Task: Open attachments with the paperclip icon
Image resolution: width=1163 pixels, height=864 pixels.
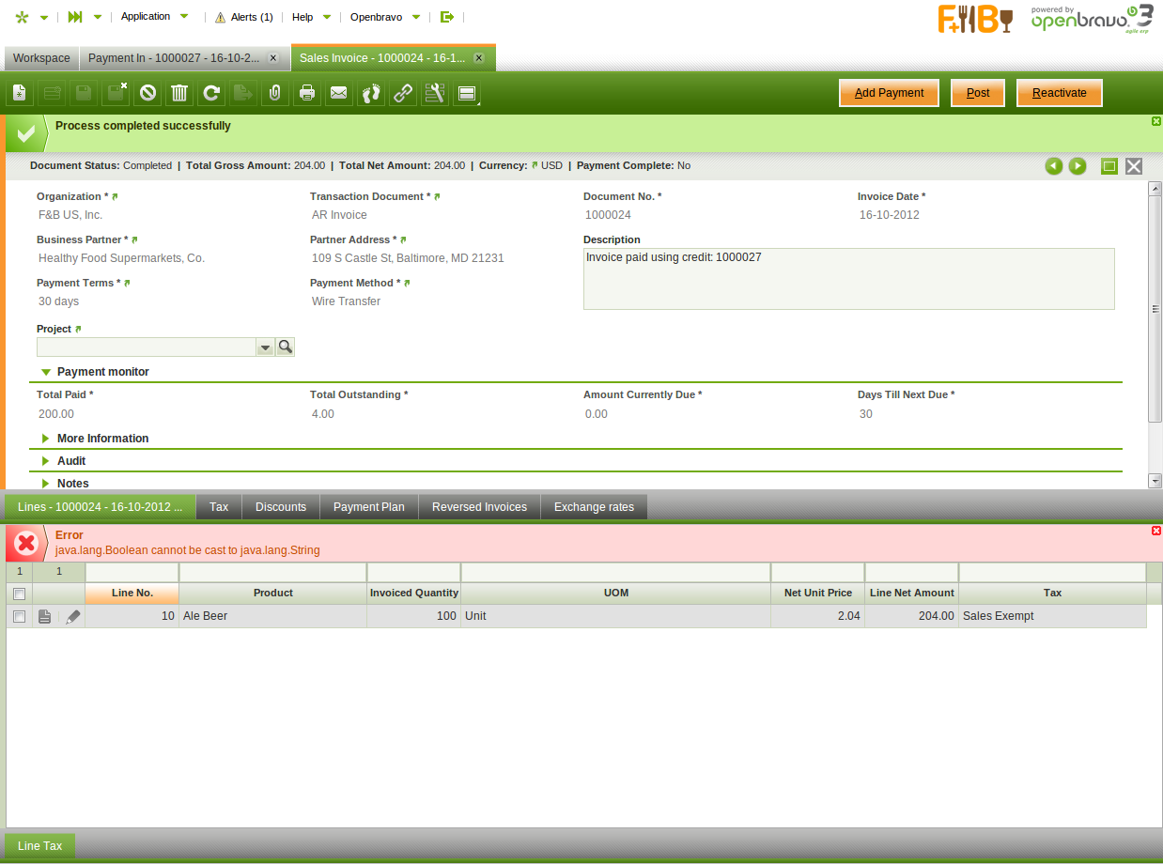Action: (x=275, y=93)
